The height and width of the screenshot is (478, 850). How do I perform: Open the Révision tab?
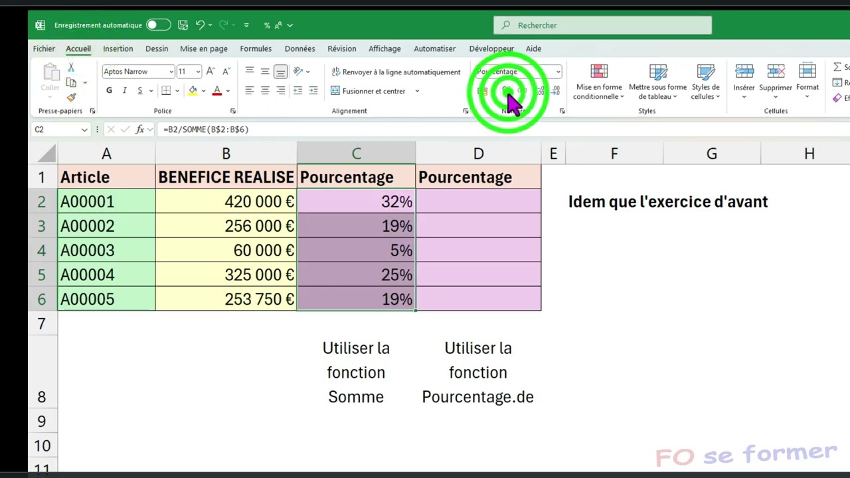342,48
